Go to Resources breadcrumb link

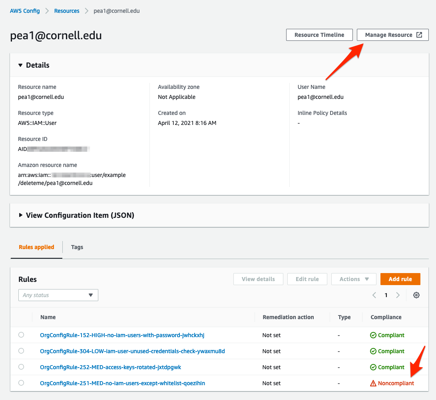(x=67, y=11)
